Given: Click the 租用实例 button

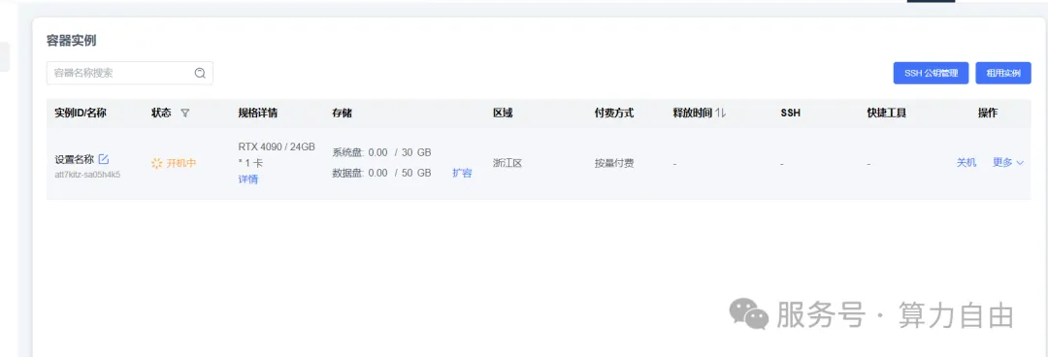Looking at the screenshot, I should point(1003,74).
